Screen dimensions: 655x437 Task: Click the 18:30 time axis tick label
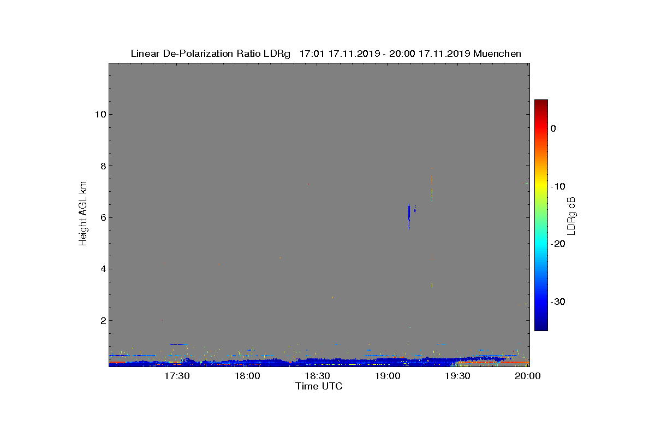317,376
